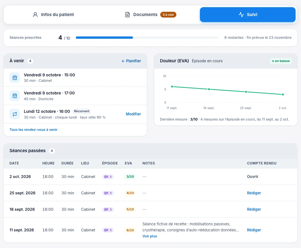Click the document icon in Documents tab
This screenshot has width=301, height=248.
click(128, 15)
